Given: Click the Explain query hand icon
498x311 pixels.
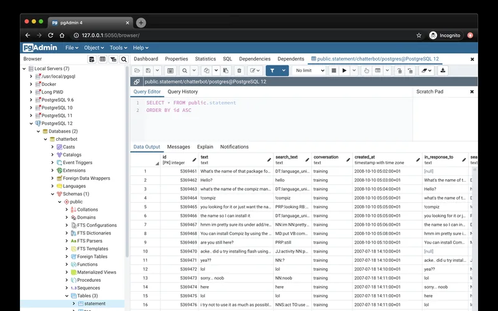Looking at the screenshot, I should (x=366, y=70).
